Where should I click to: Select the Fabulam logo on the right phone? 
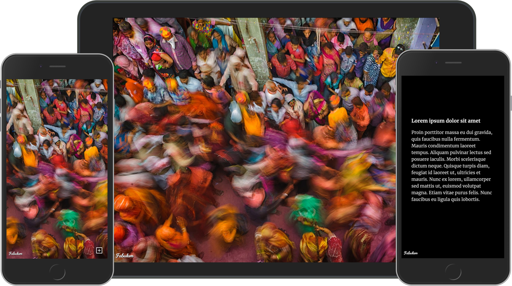pos(411,253)
